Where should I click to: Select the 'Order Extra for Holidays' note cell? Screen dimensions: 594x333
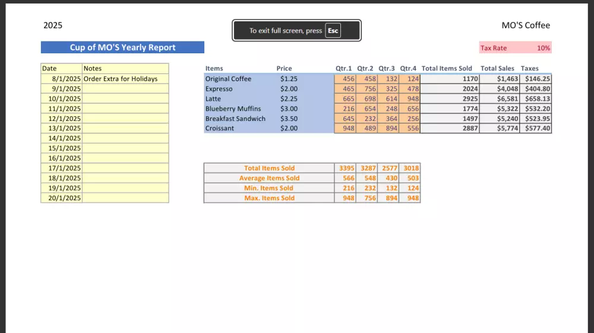pos(125,79)
